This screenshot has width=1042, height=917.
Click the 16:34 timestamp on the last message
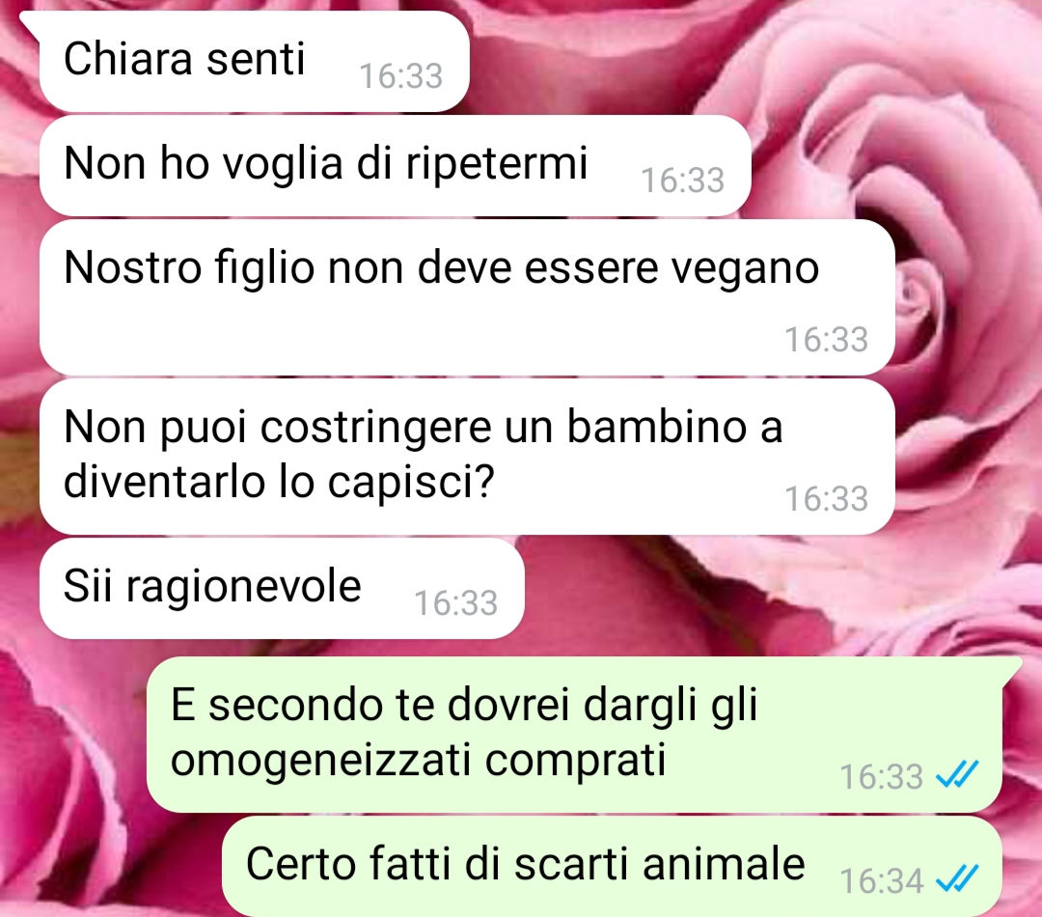click(x=881, y=880)
